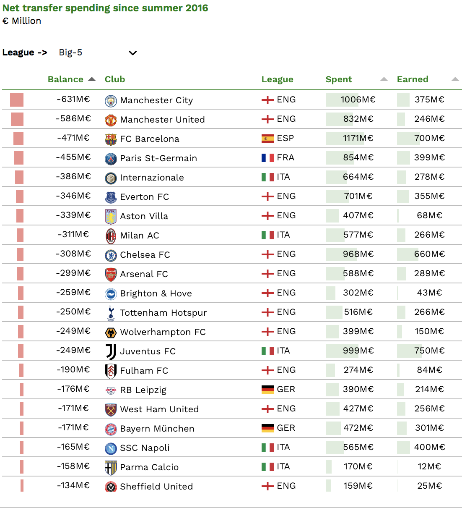Click the Wolverhampton FC wolf logo
This screenshot has height=508, width=462.
[x=111, y=333]
